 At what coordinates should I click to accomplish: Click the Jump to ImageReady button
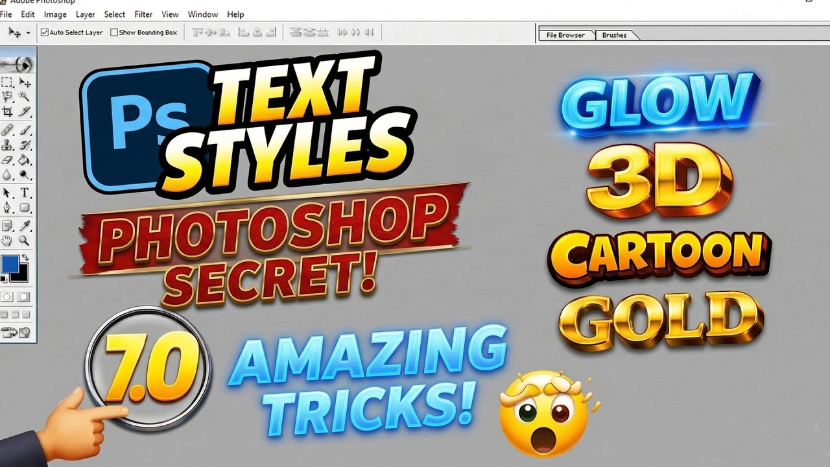[x=16, y=333]
